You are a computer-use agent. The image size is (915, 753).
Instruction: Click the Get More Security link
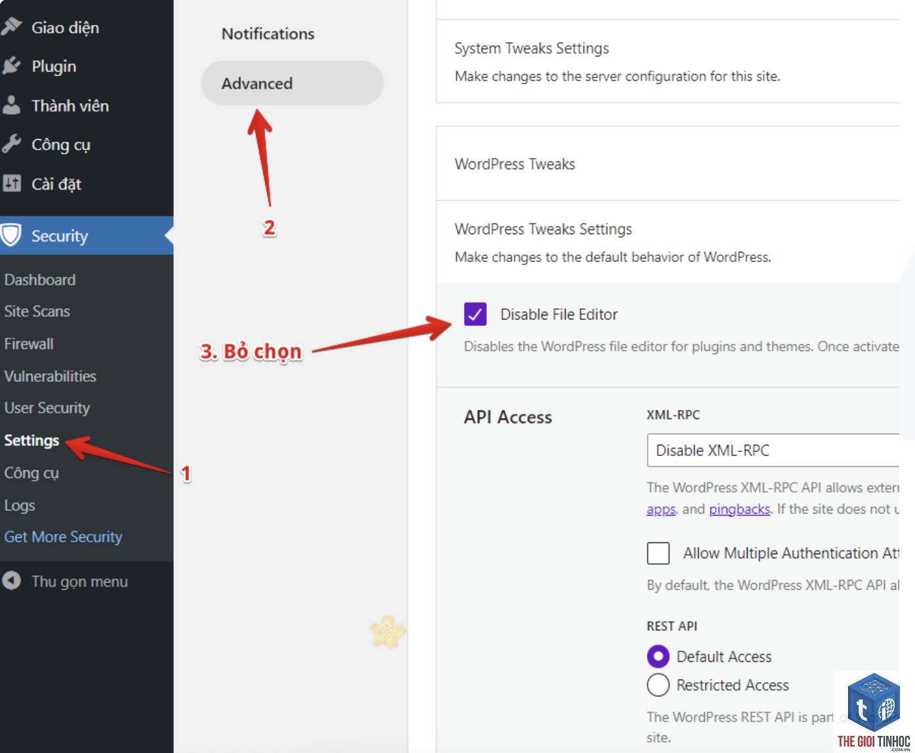pos(63,537)
